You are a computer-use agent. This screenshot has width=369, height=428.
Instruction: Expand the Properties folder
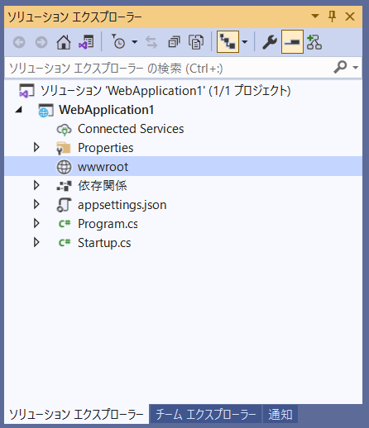36,147
